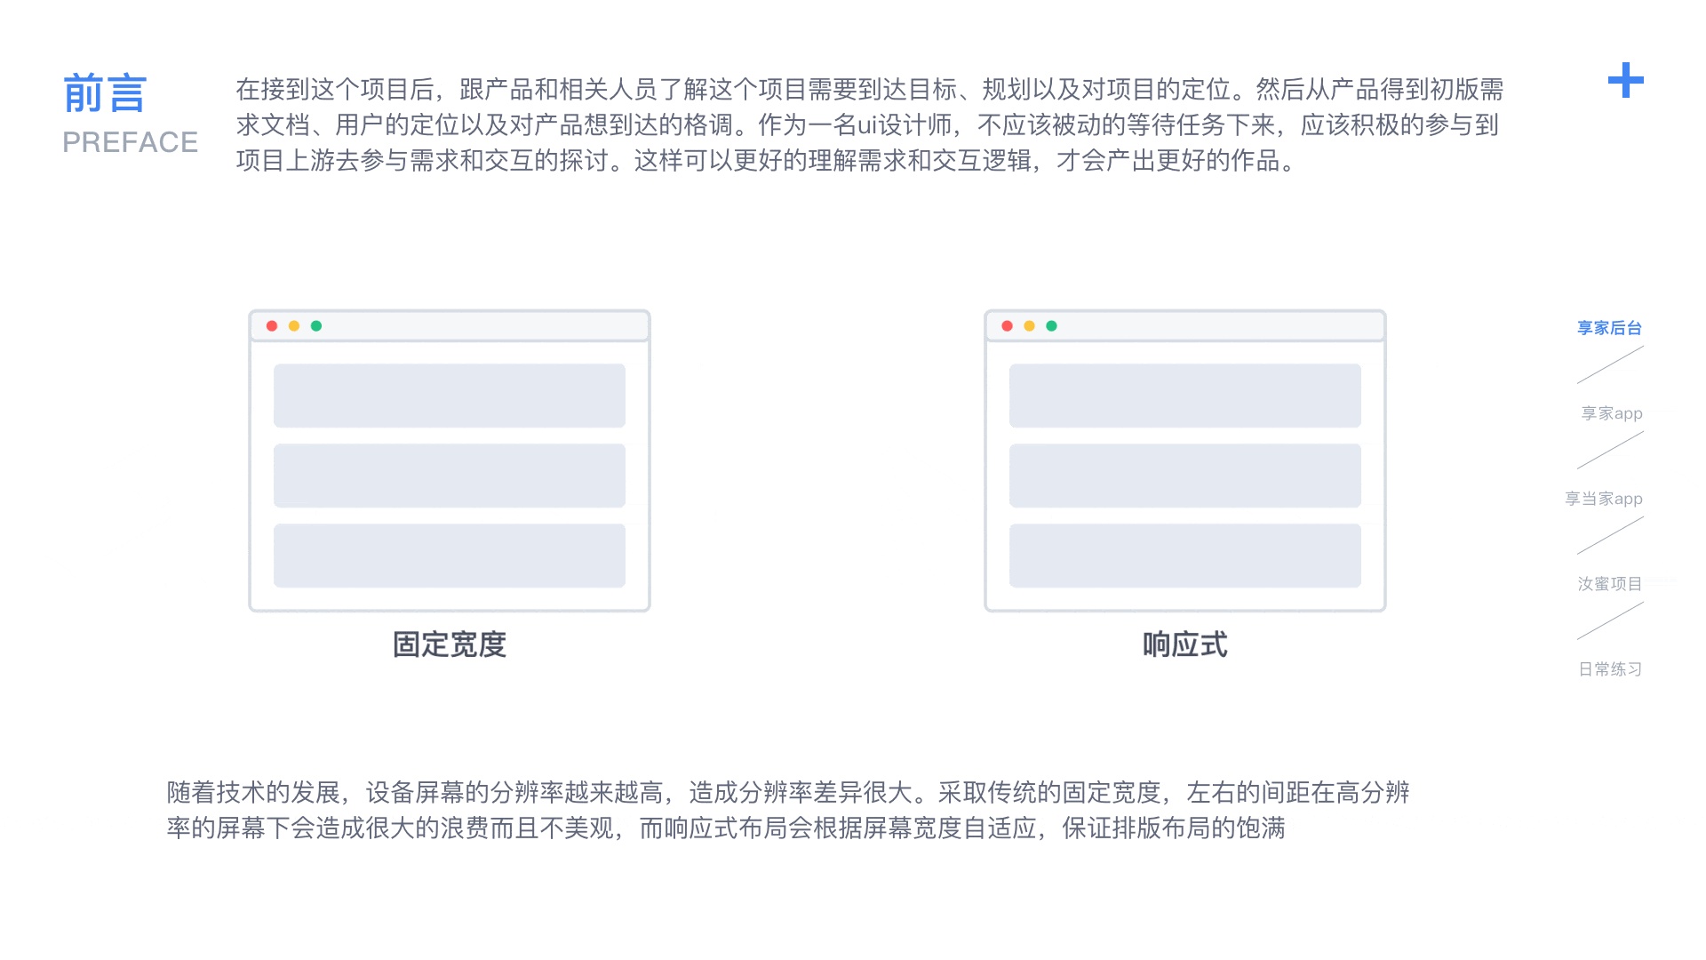Click the 前言 blue heading
Screen dimensions: 1706x960
[105, 93]
